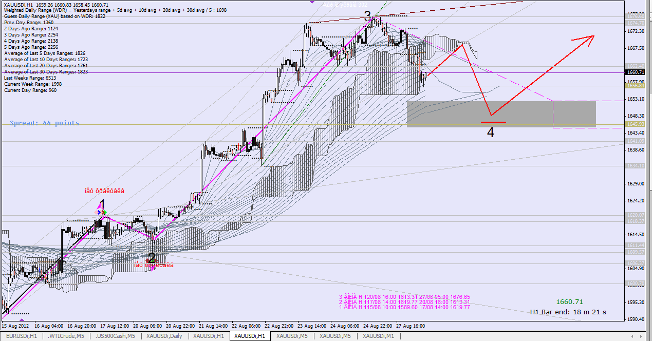Click the 1674.70 price level tag
Screen dimensions: 652x341
point(636,23)
